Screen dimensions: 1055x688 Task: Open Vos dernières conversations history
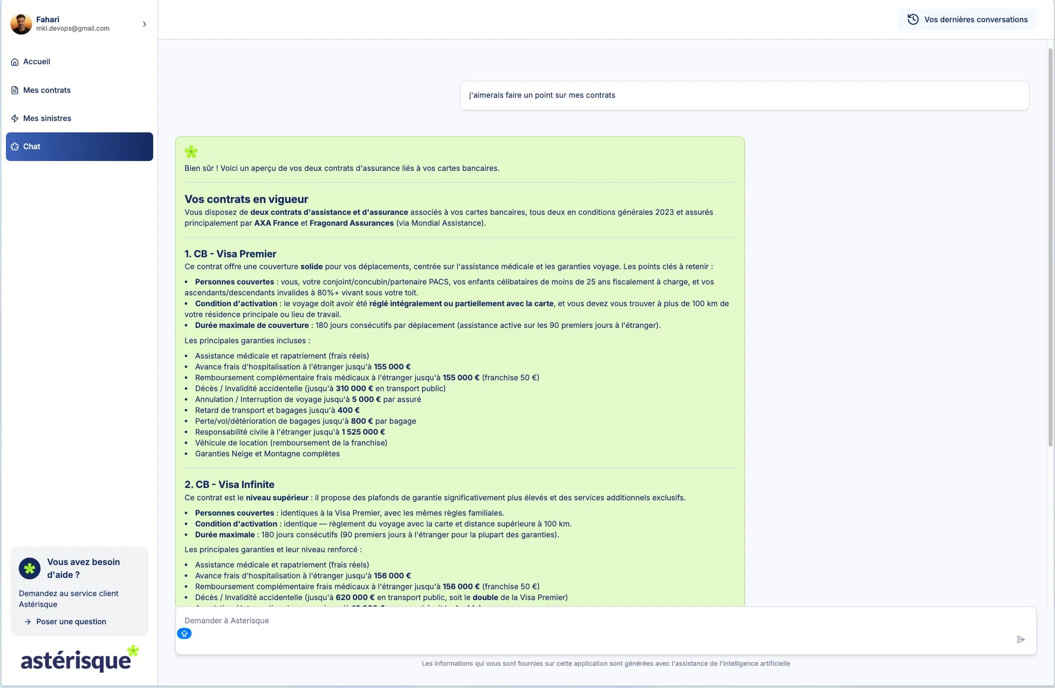click(967, 20)
